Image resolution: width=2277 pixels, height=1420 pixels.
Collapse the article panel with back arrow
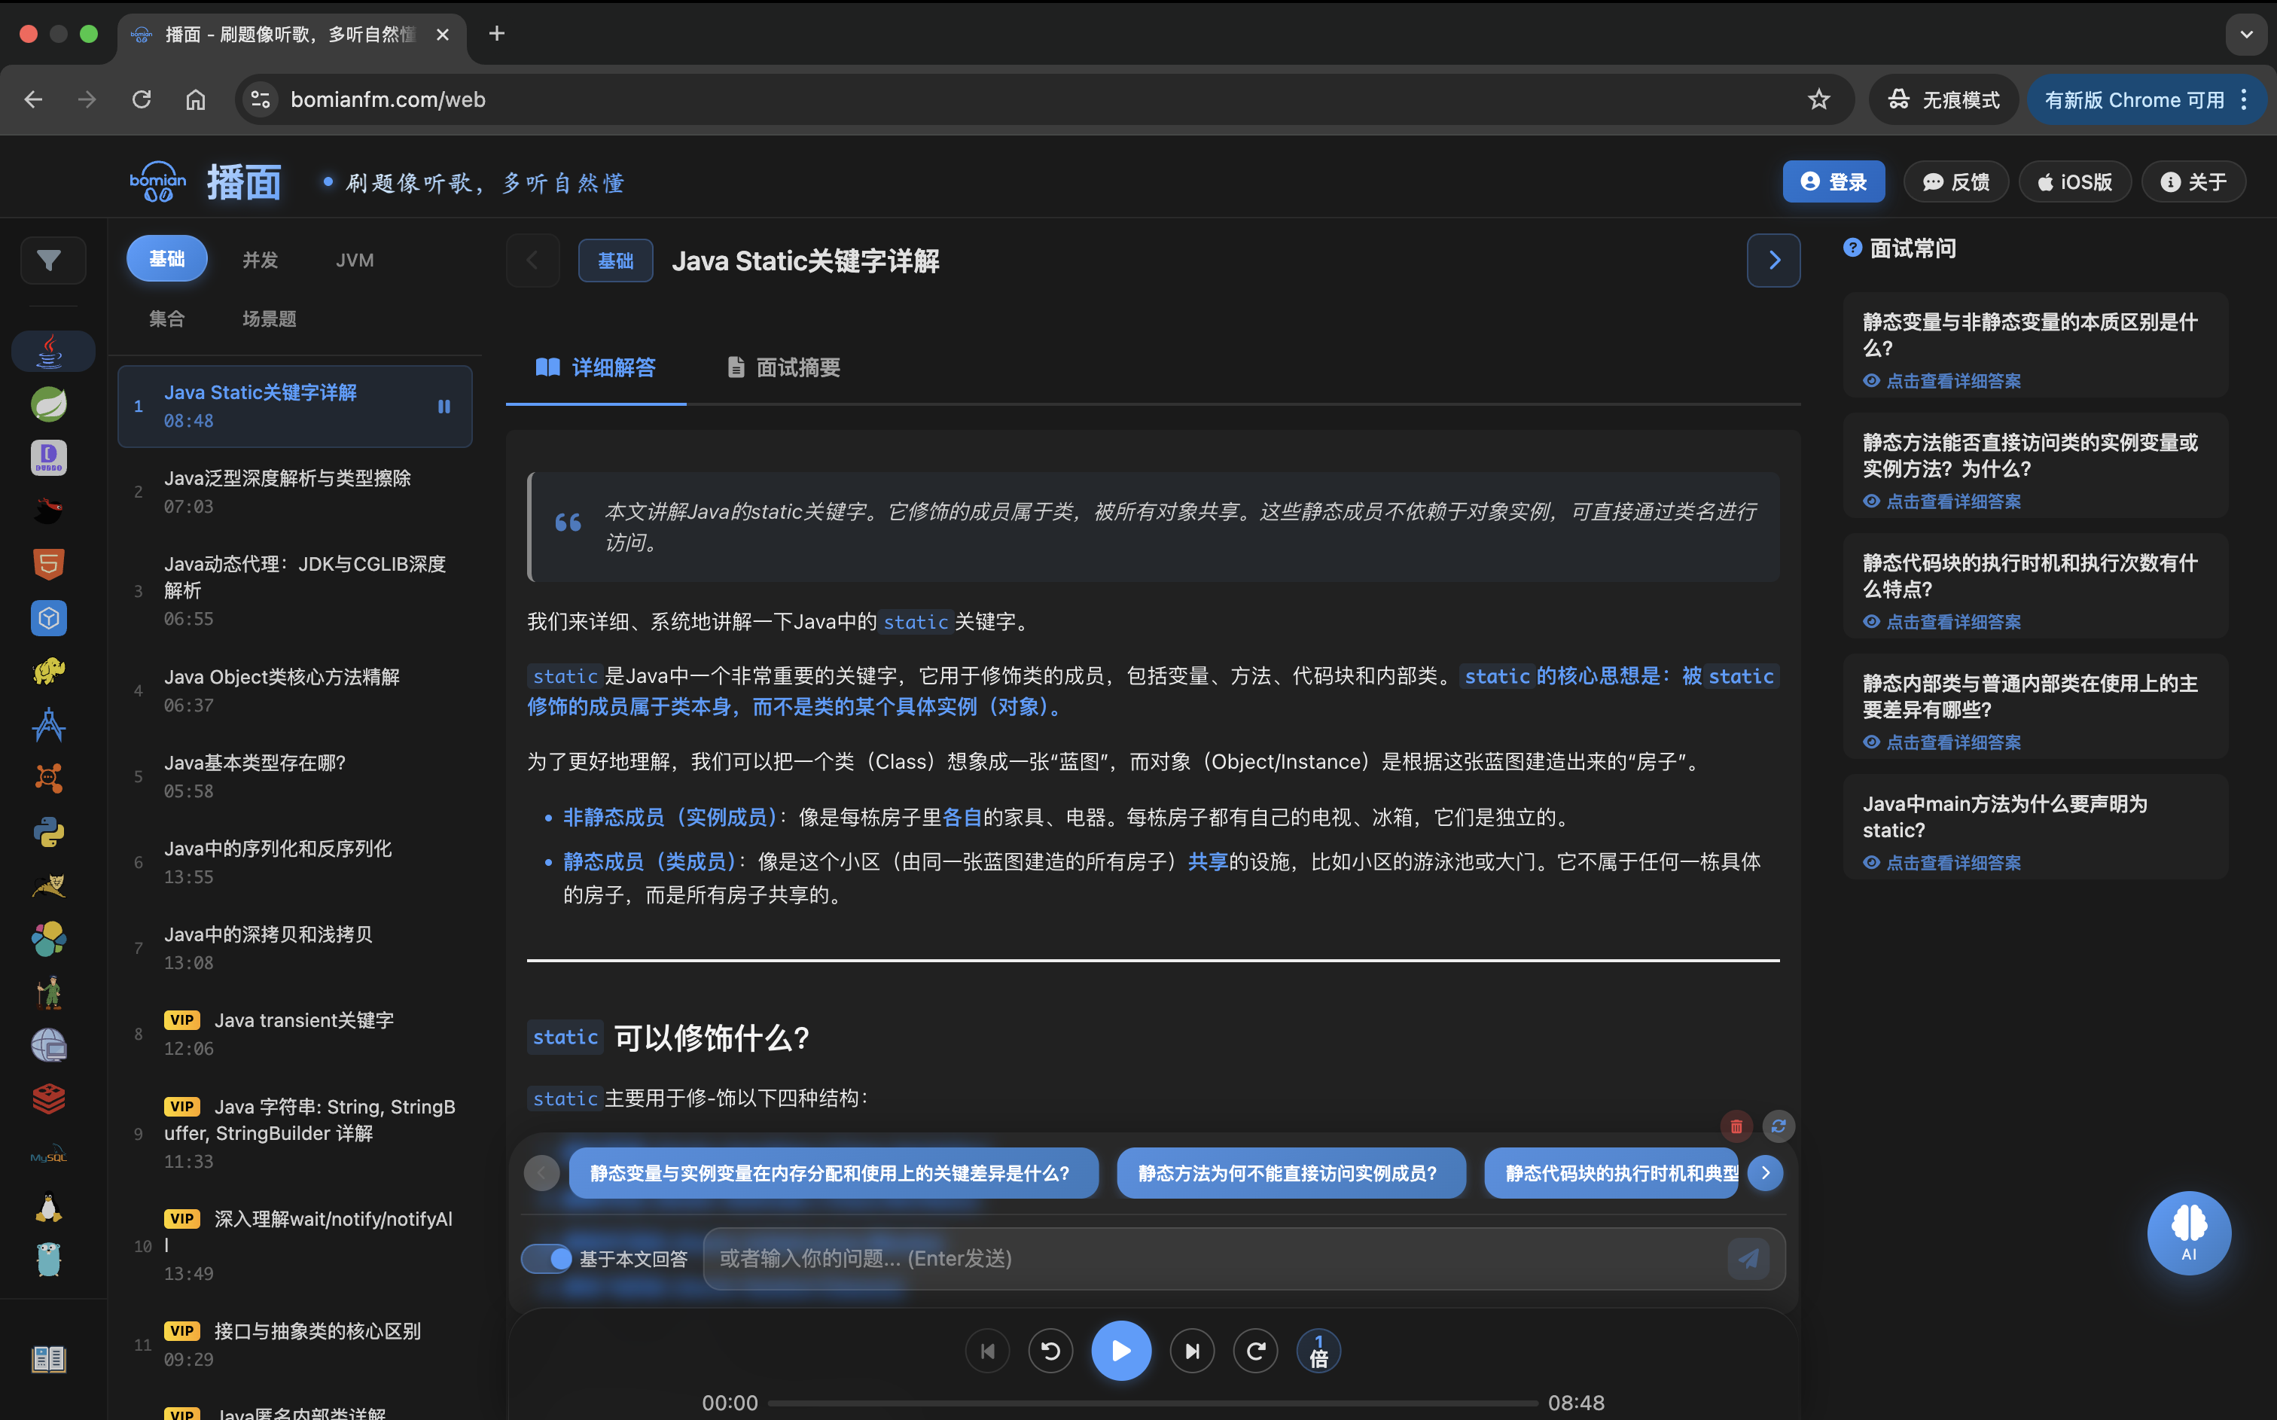[x=532, y=261]
